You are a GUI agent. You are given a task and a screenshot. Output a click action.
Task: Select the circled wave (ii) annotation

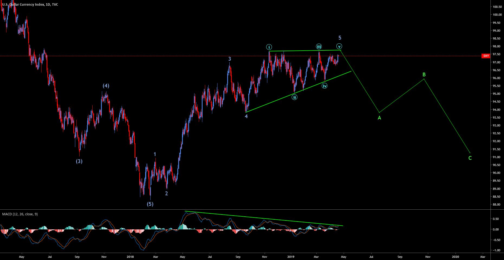tap(294, 97)
